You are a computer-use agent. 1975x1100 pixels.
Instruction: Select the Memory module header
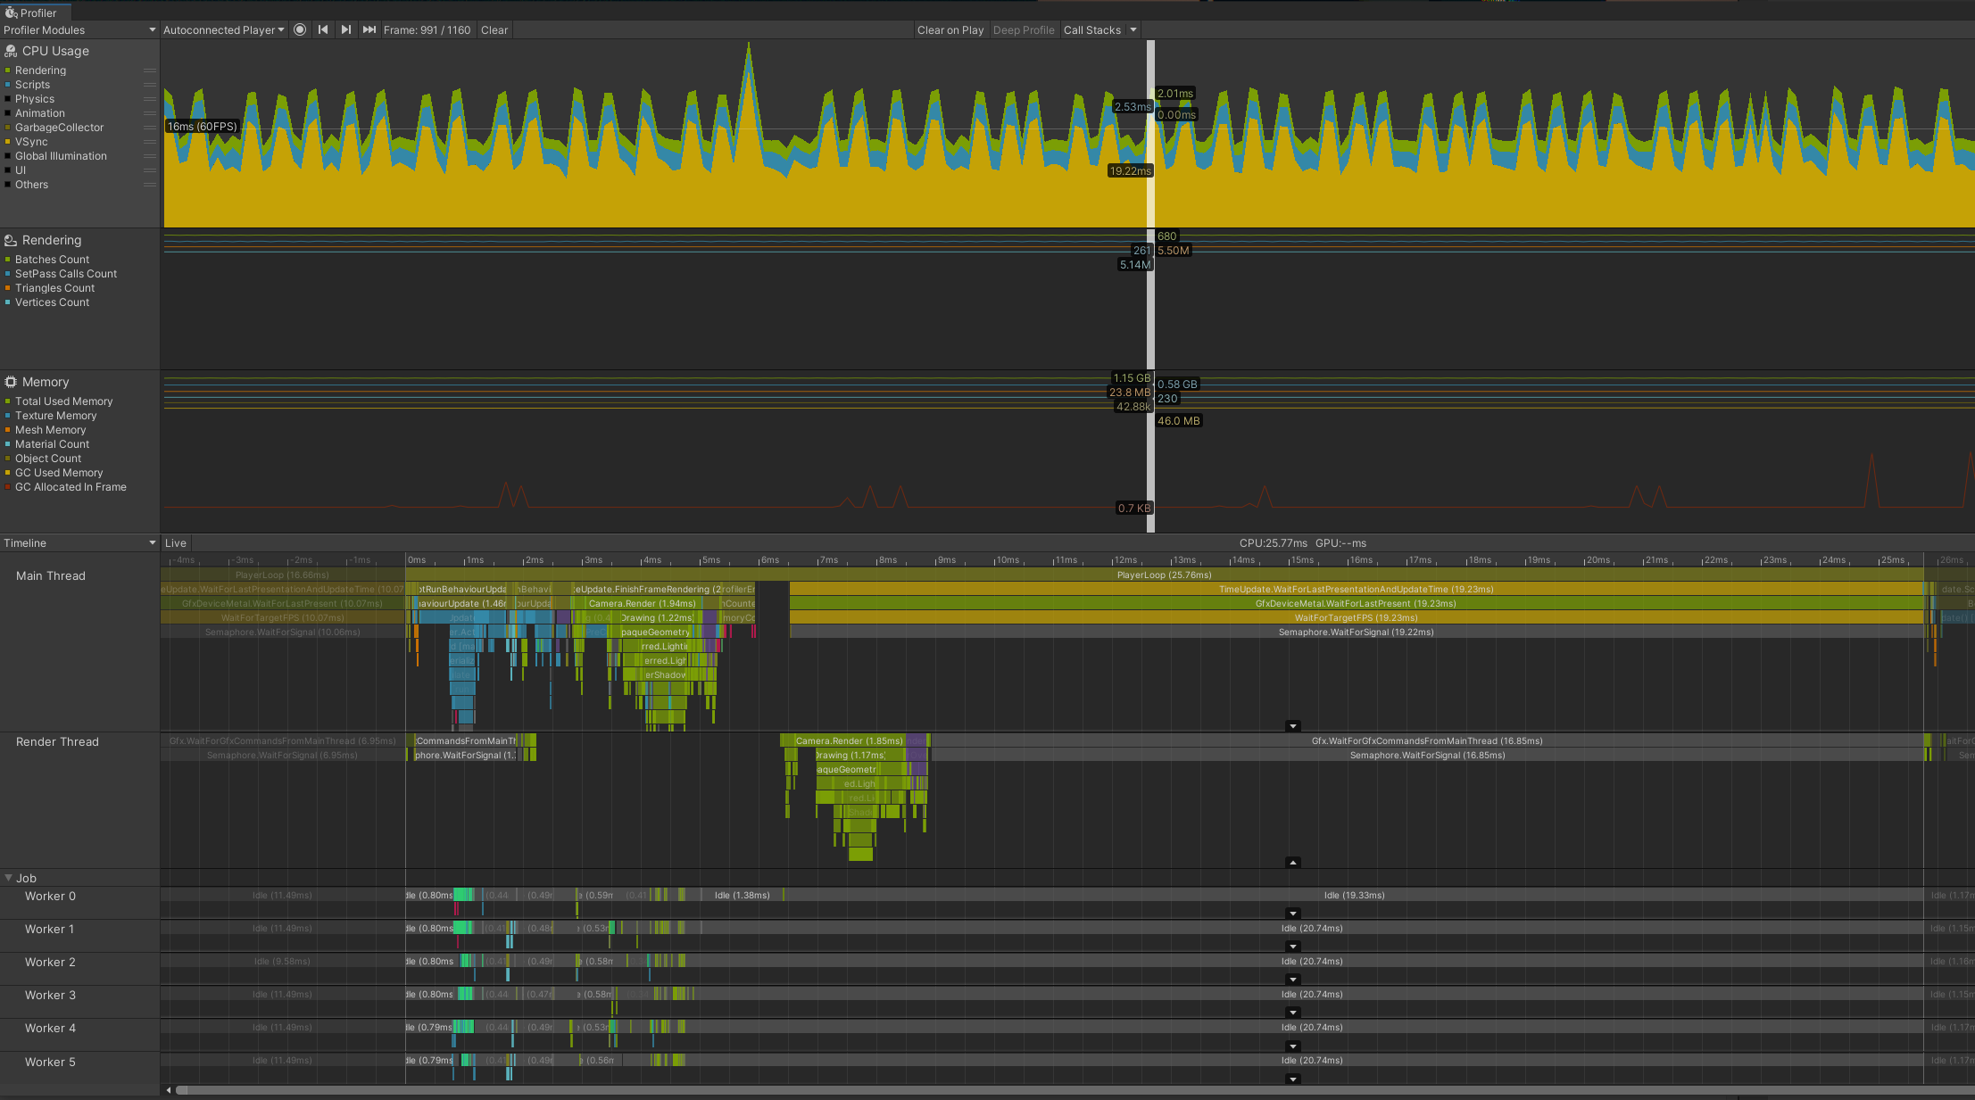46,382
